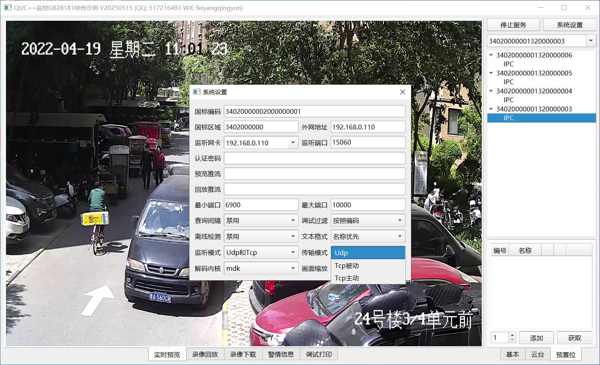Open the device ID combo box arrow
This screenshot has height=365, width=600.
591,41
